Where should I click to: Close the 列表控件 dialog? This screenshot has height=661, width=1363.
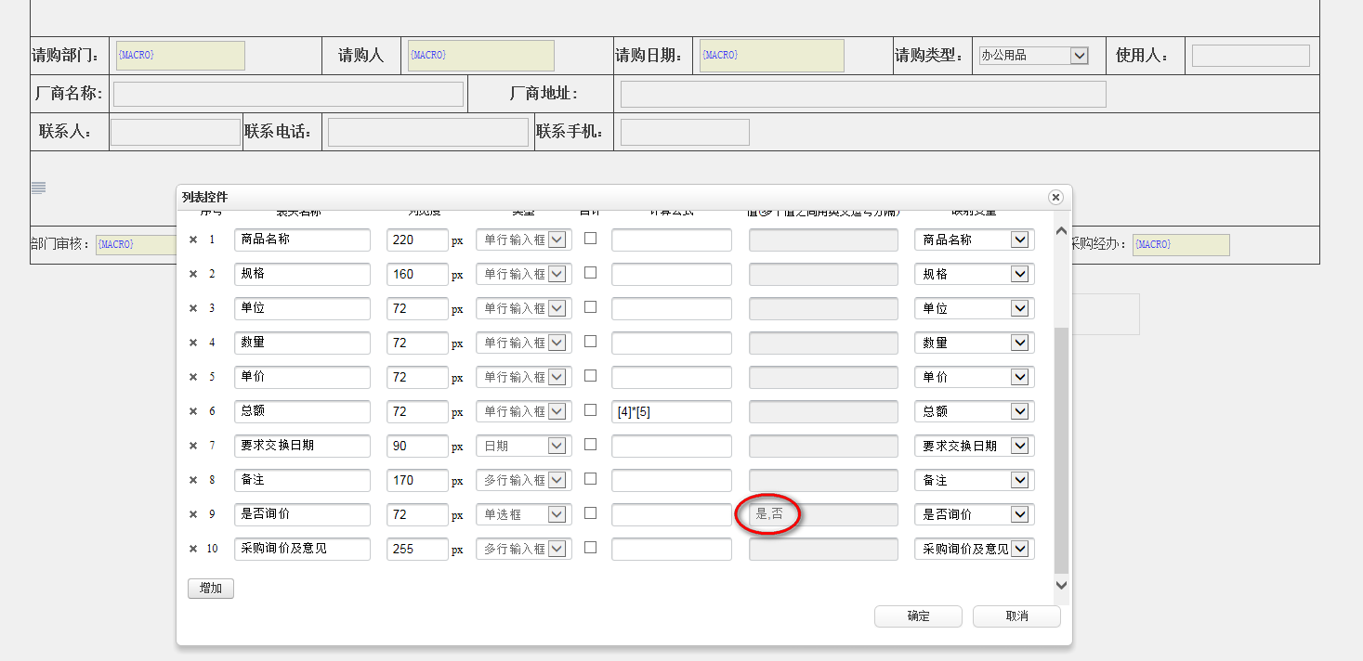click(x=1055, y=197)
